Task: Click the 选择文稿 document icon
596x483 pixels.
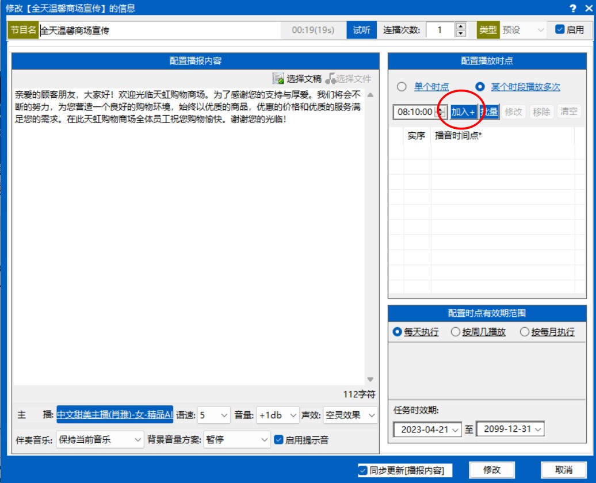Action: 278,79
